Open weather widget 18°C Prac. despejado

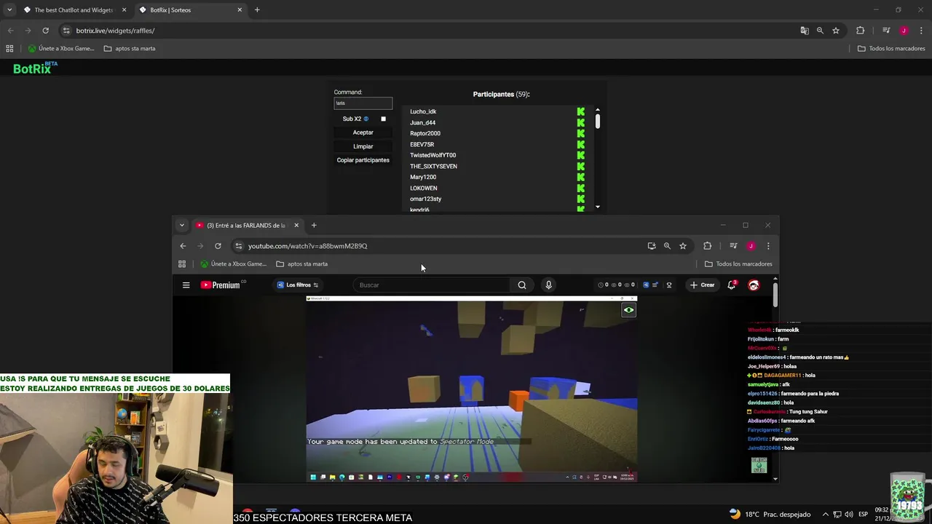point(769,515)
